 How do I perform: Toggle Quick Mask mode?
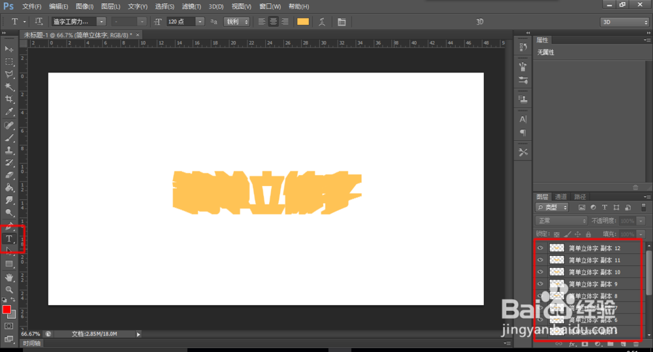[x=8, y=326]
